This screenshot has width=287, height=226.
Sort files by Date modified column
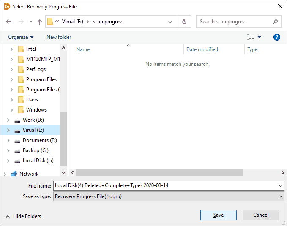pos(202,49)
